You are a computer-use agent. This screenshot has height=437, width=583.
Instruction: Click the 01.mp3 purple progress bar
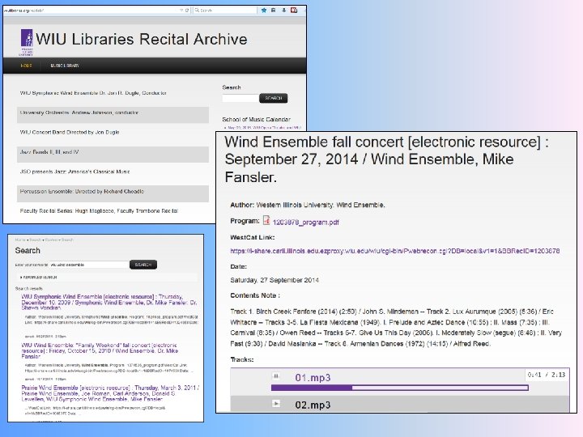coord(400,388)
